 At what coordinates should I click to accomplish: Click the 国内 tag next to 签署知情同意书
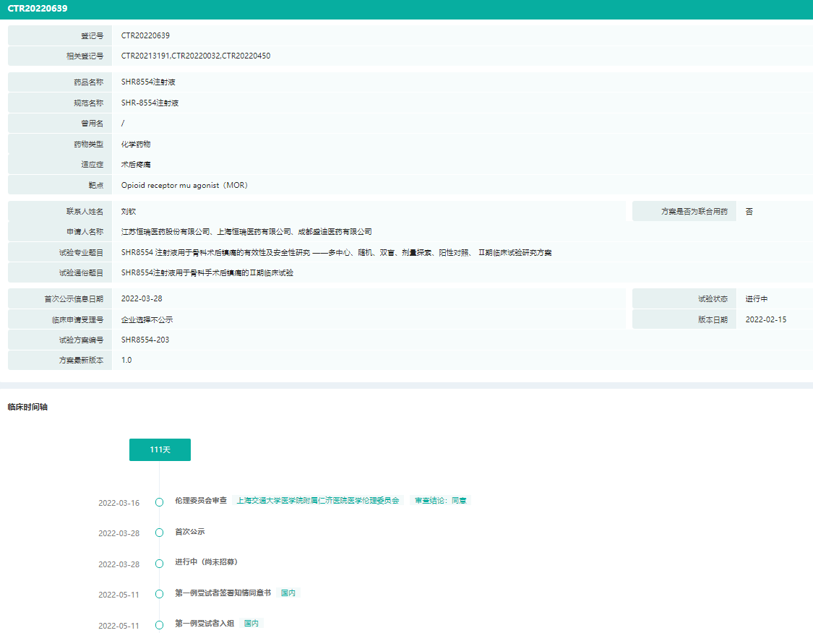pos(288,593)
